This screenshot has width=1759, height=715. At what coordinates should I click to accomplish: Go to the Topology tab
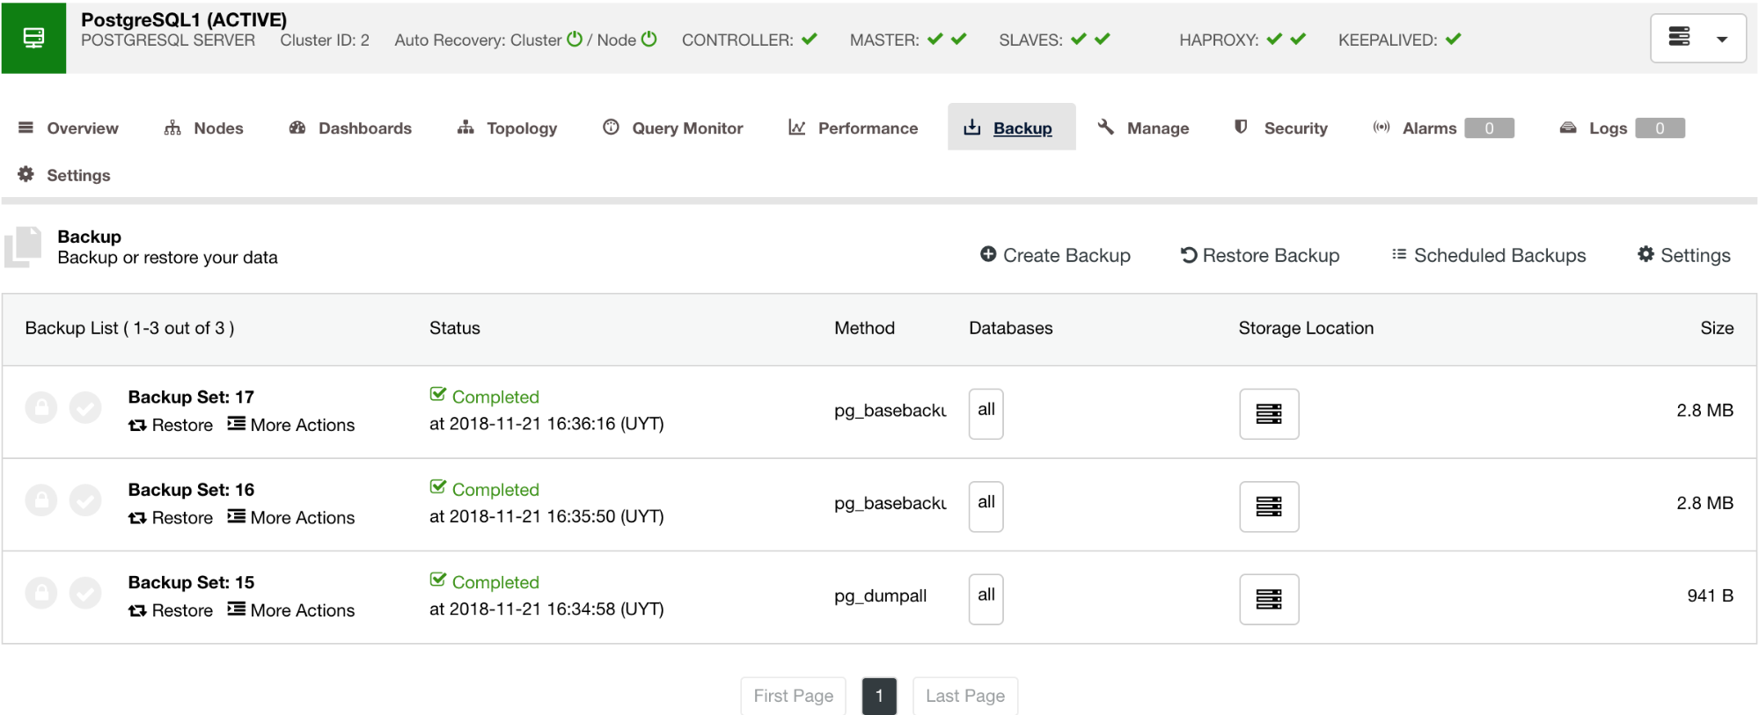coord(508,128)
